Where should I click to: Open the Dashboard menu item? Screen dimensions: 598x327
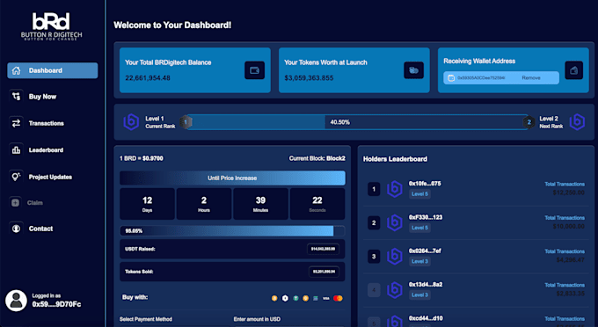(52, 70)
